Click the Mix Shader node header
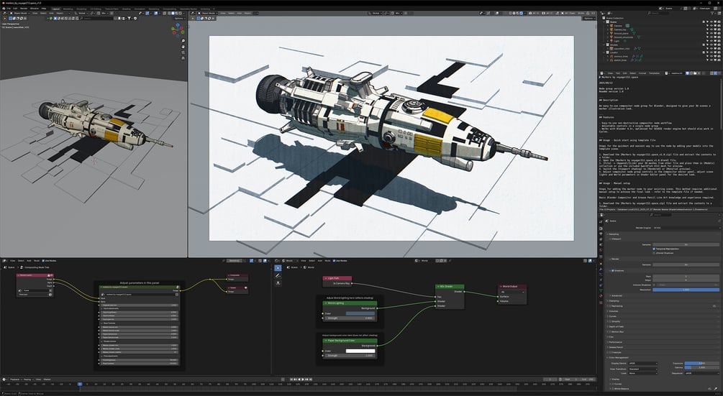The image size is (723, 396). tap(450, 287)
